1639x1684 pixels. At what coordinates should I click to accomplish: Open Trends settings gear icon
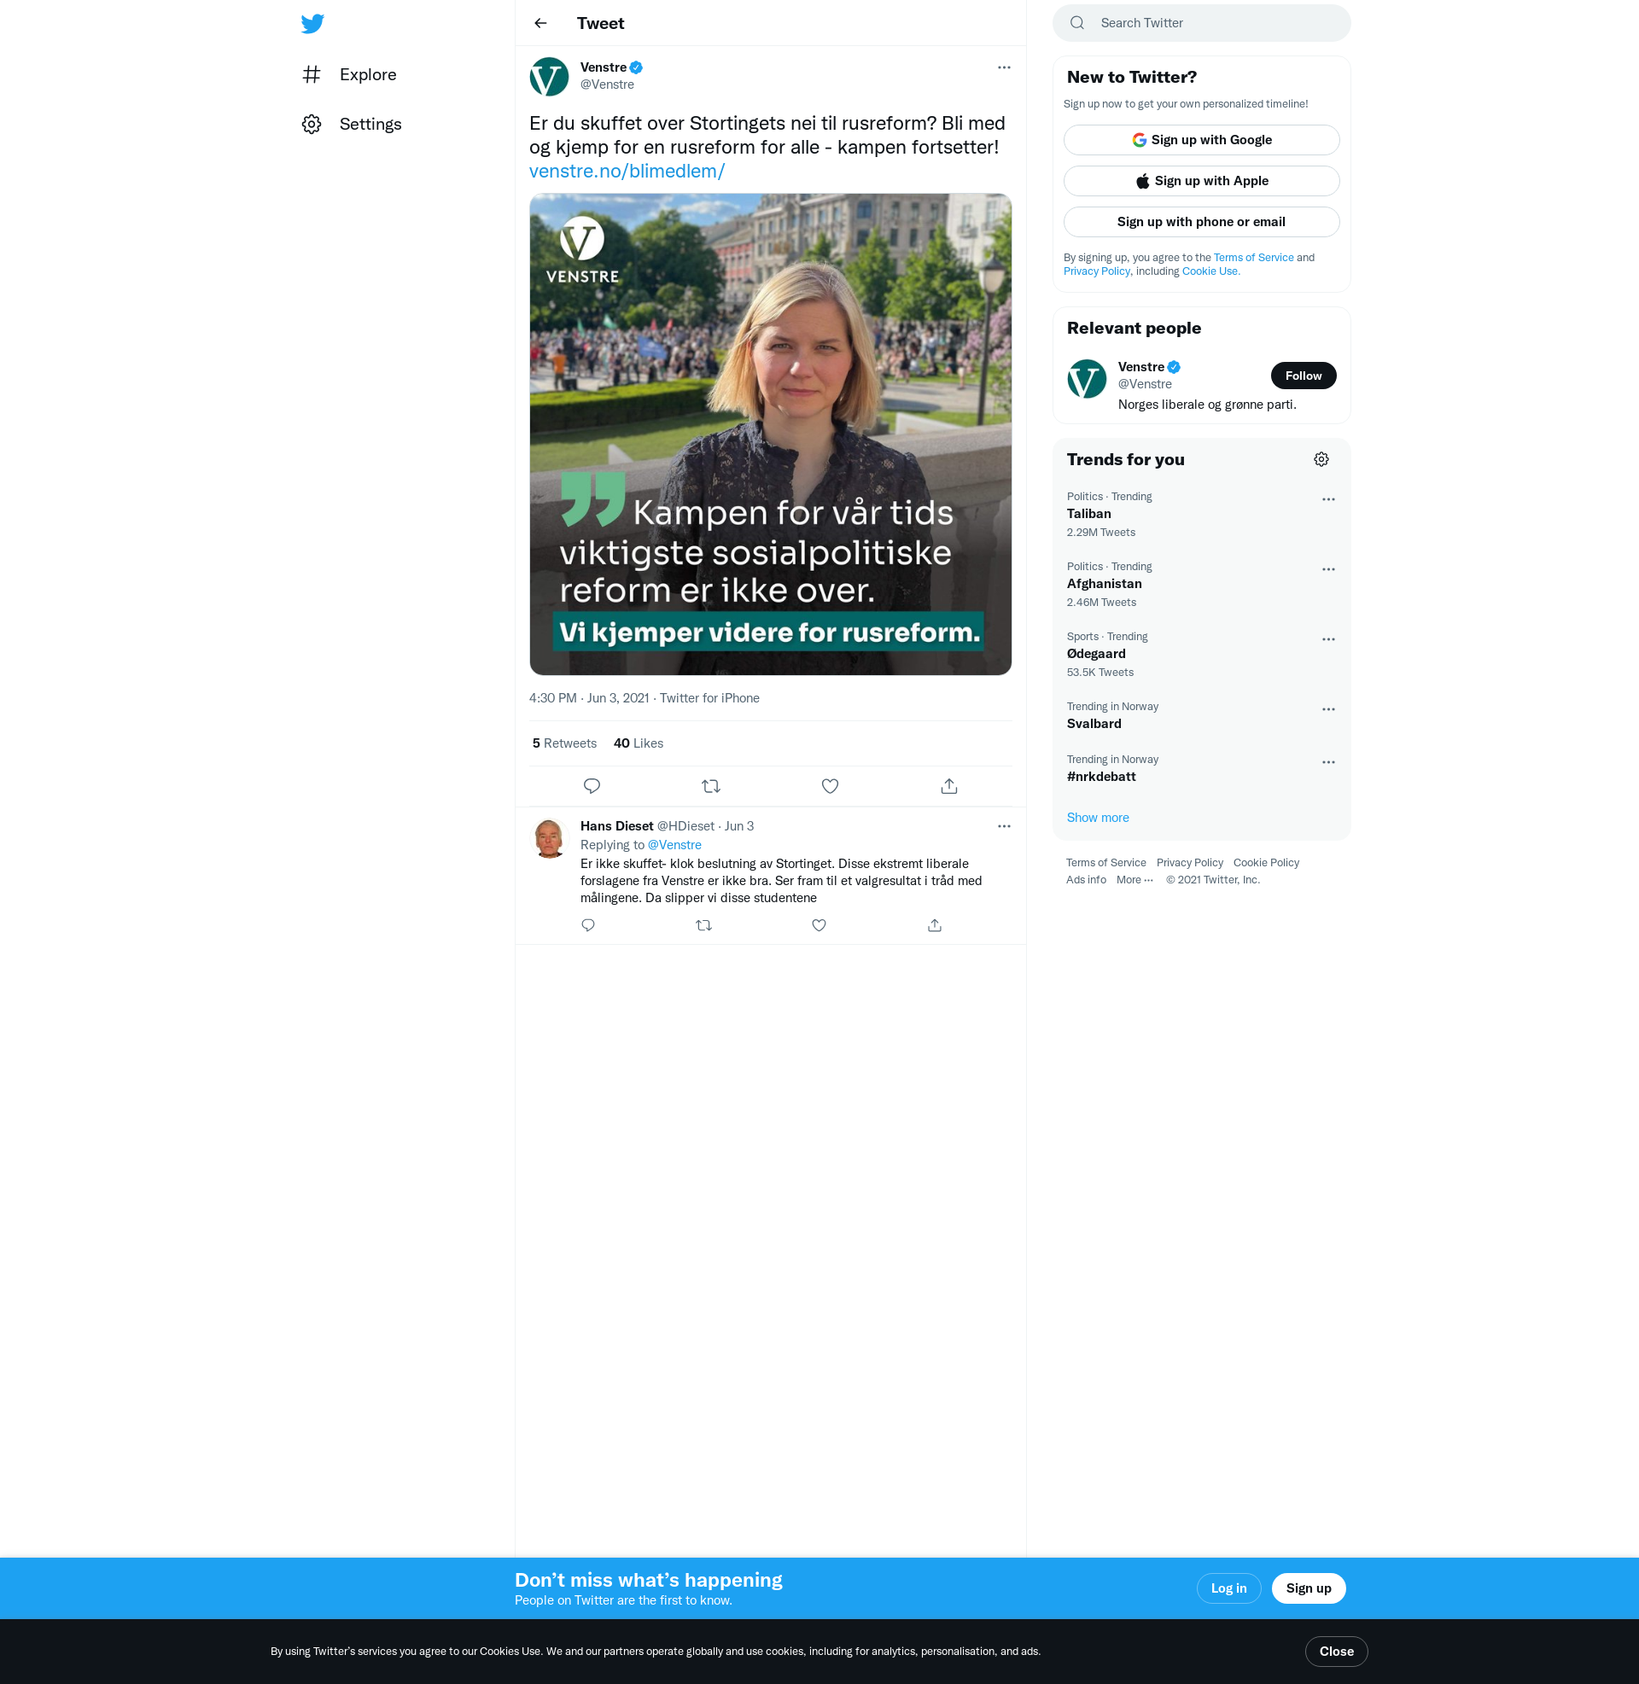coord(1321,459)
